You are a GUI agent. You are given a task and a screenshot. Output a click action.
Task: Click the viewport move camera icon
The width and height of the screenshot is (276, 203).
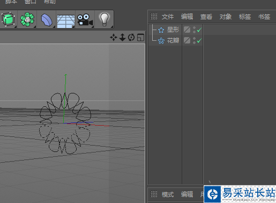click(x=114, y=38)
